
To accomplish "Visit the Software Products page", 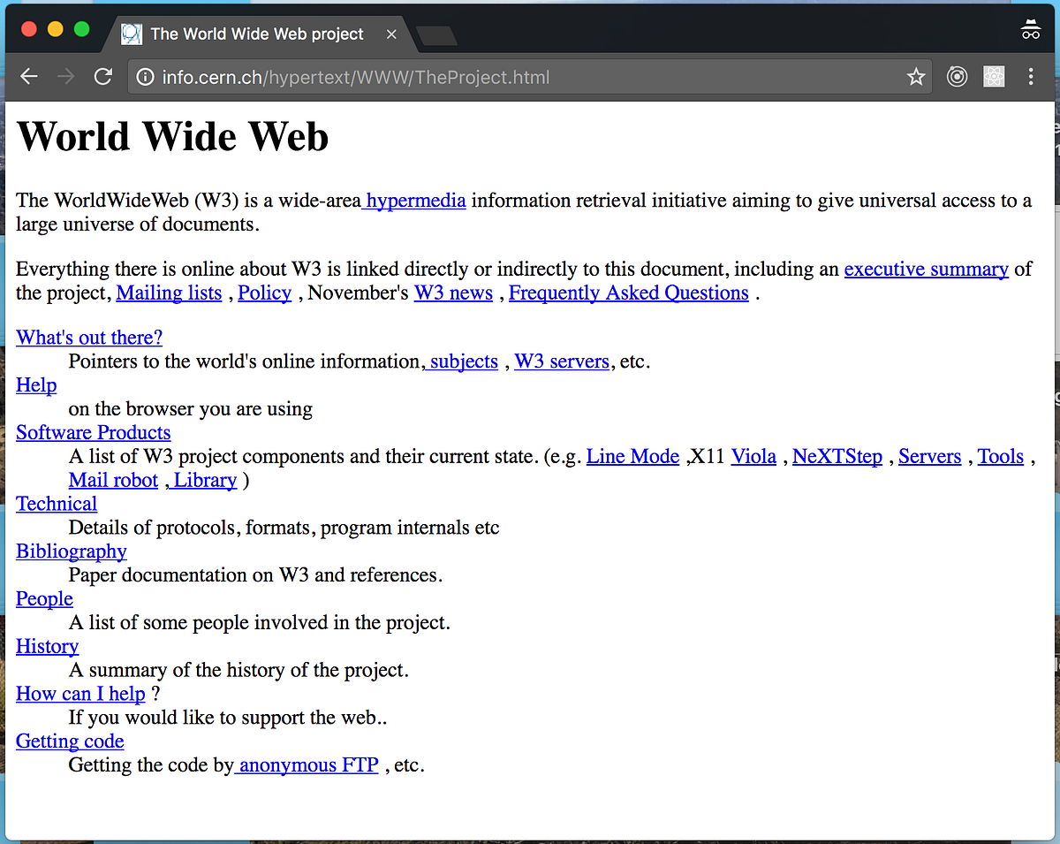I will [93, 432].
